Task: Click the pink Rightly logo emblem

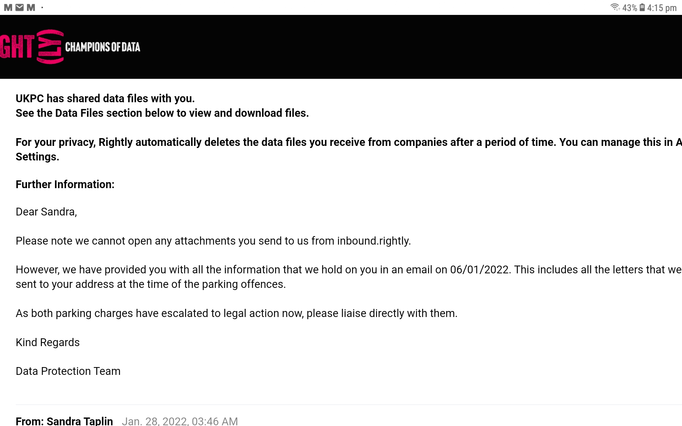Action: [x=50, y=47]
